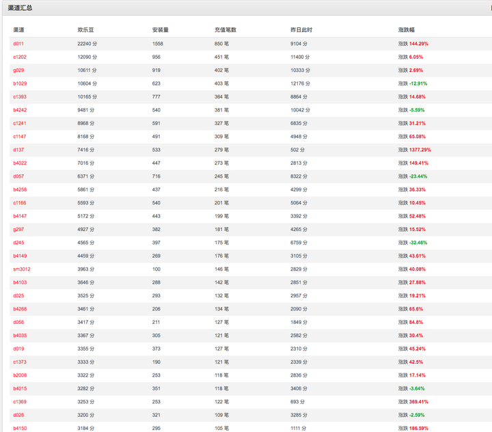The height and width of the screenshot is (432, 492).
Task: Open channel link c1373
Action: [19, 362]
